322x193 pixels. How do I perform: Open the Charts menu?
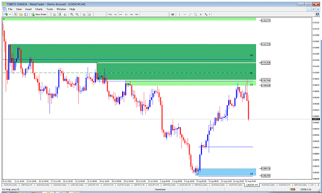click(39, 9)
